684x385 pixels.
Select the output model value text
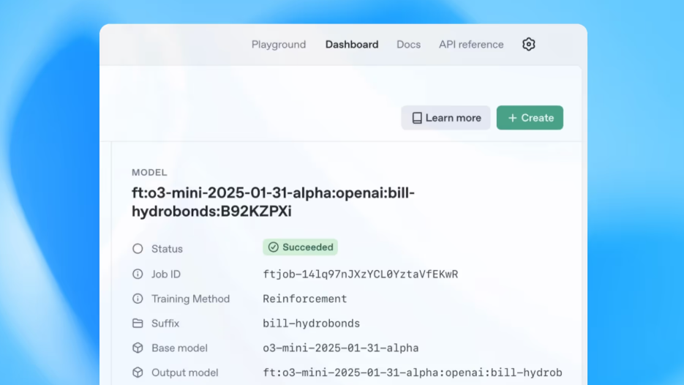[x=413, y=373]
